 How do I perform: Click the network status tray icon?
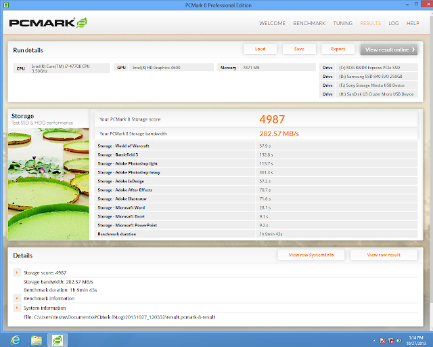[391, 341]
